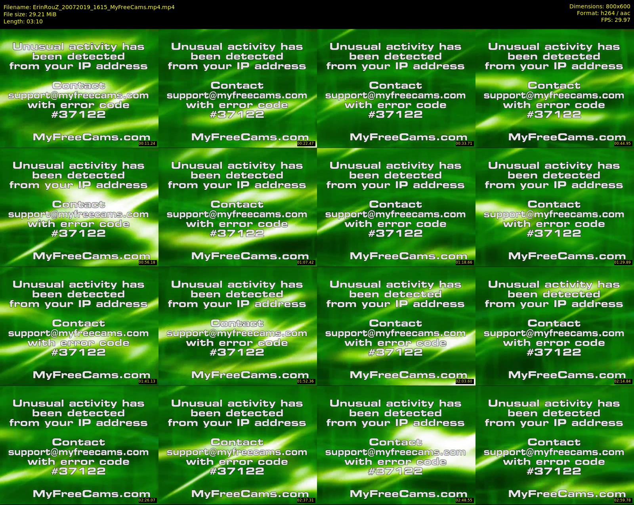Select the frame with timestamp 02:26.07
The width and height of the screenshot is (634, 505).
79,445
